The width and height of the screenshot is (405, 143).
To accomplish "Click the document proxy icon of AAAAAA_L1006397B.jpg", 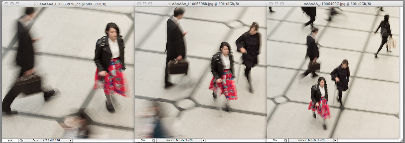I will tap(36, 4).
